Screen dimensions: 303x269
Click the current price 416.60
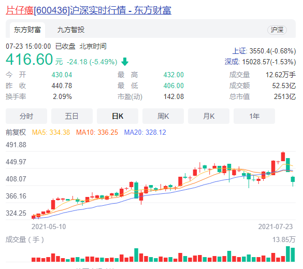(x=29, y=59)
